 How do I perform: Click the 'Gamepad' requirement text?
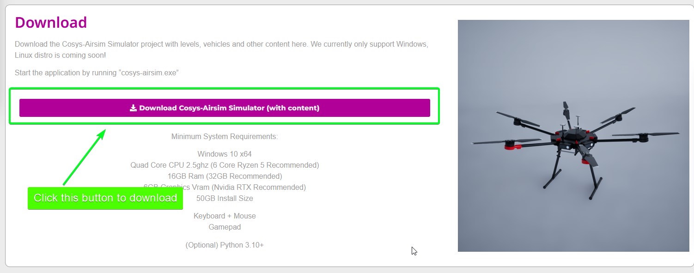(225, 227)
